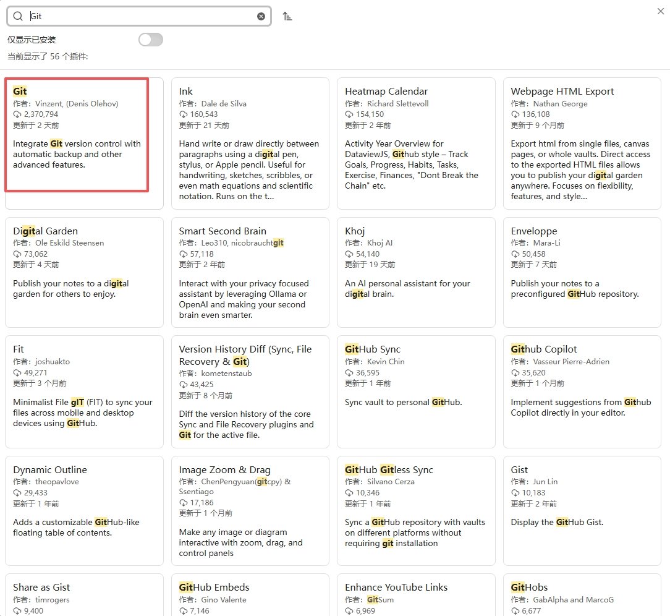Screen dimensions: 670x616
Task: Open the Webpage HTML Export plugin
Action: pyautogui.click(x=582, y=143)
